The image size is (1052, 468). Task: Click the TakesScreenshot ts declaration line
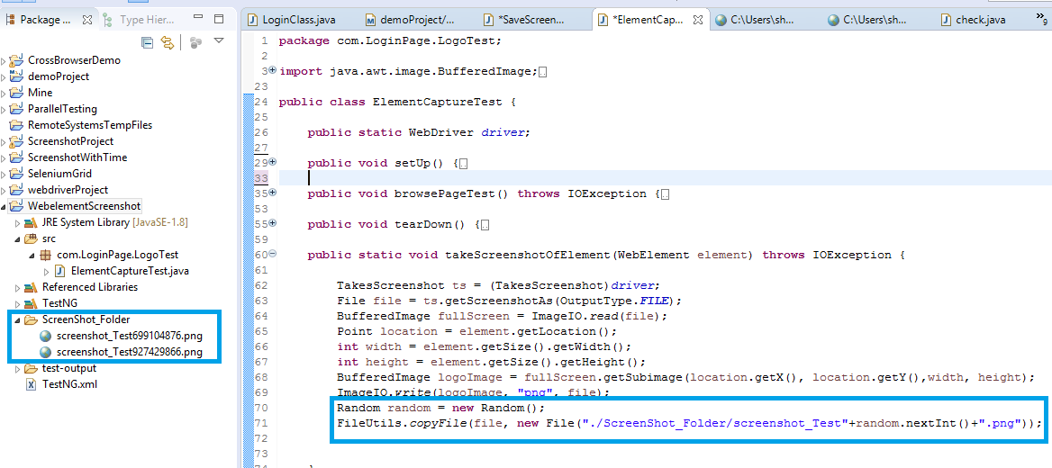[498, 285]
